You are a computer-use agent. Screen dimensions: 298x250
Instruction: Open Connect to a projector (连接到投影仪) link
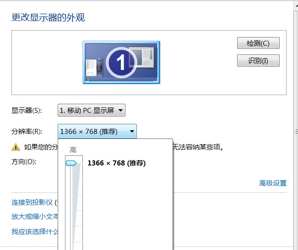pos(32,202)
